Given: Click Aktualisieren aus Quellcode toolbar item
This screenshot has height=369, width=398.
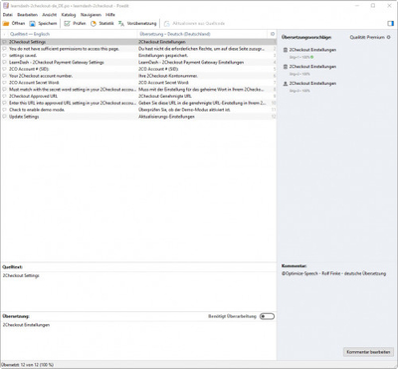Looking at the screenshot, I should tap(194, 24).
